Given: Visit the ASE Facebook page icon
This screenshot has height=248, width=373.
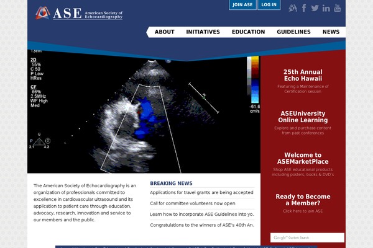Looking at the screenshot, I should click(x=304, y=8).
